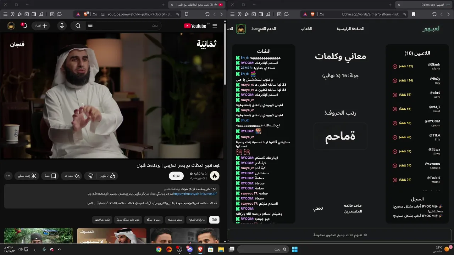Screen dimensions: 454x255
Task: Open Brave Shields lion icon showing 31 blocked
Action: tap(86, 14)
